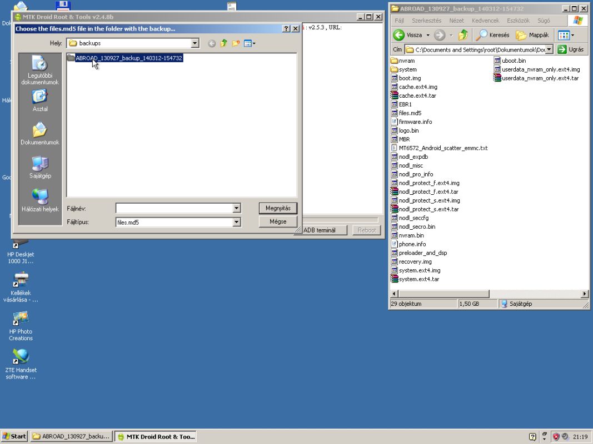Viewport: 593px width, 444px height.
Task: Open the Vissza history dropdown arrow
Action: tap(428, 35)
